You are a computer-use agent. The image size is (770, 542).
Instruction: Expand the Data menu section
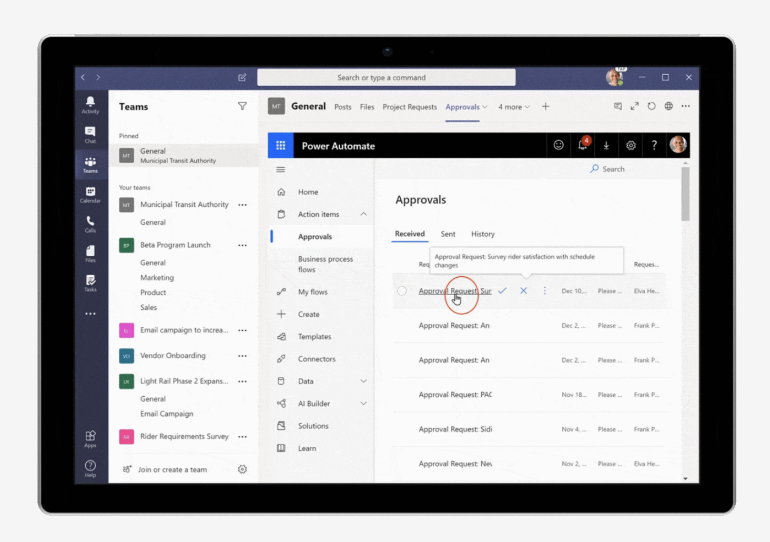pos(363,381)
